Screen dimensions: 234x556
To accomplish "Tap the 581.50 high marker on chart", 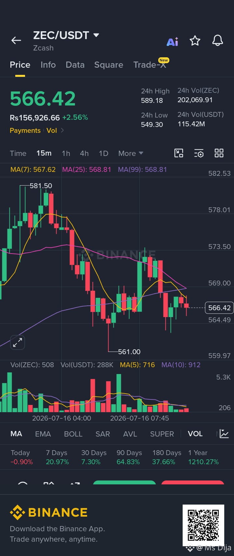I will pyautogui.click(x=41, y=186).
